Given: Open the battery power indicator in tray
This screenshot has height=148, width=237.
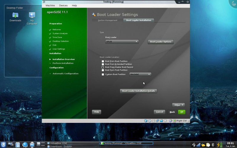Looking at the screenshot, I should click(219, 144).
